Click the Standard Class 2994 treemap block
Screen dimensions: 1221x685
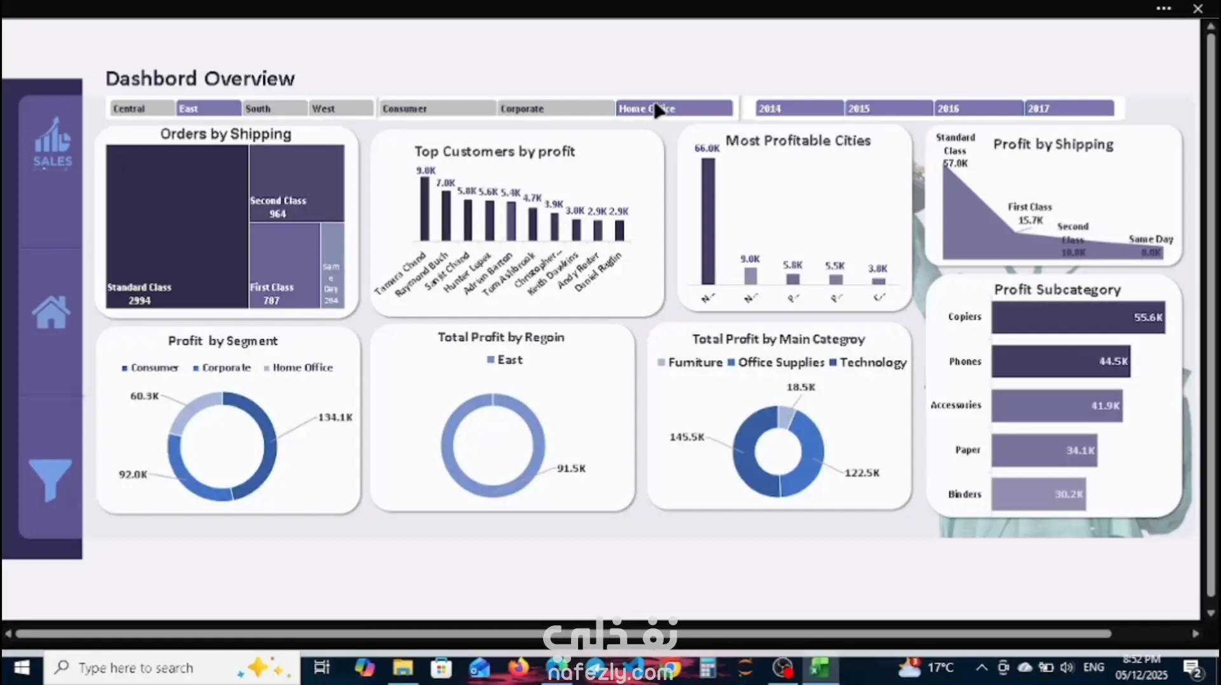(177, 226)
